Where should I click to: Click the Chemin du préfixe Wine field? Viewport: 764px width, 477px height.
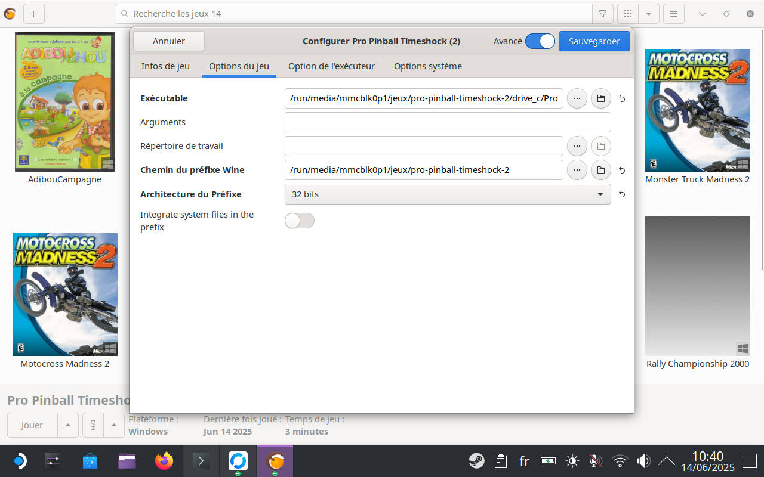pos(424,170)
